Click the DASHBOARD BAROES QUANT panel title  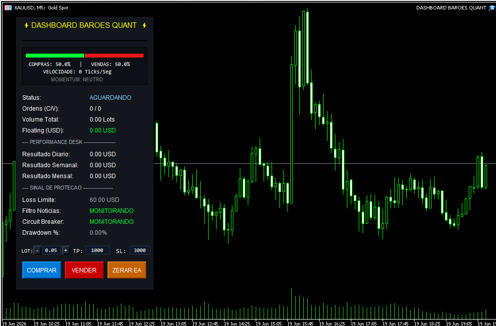coord(84,25)
